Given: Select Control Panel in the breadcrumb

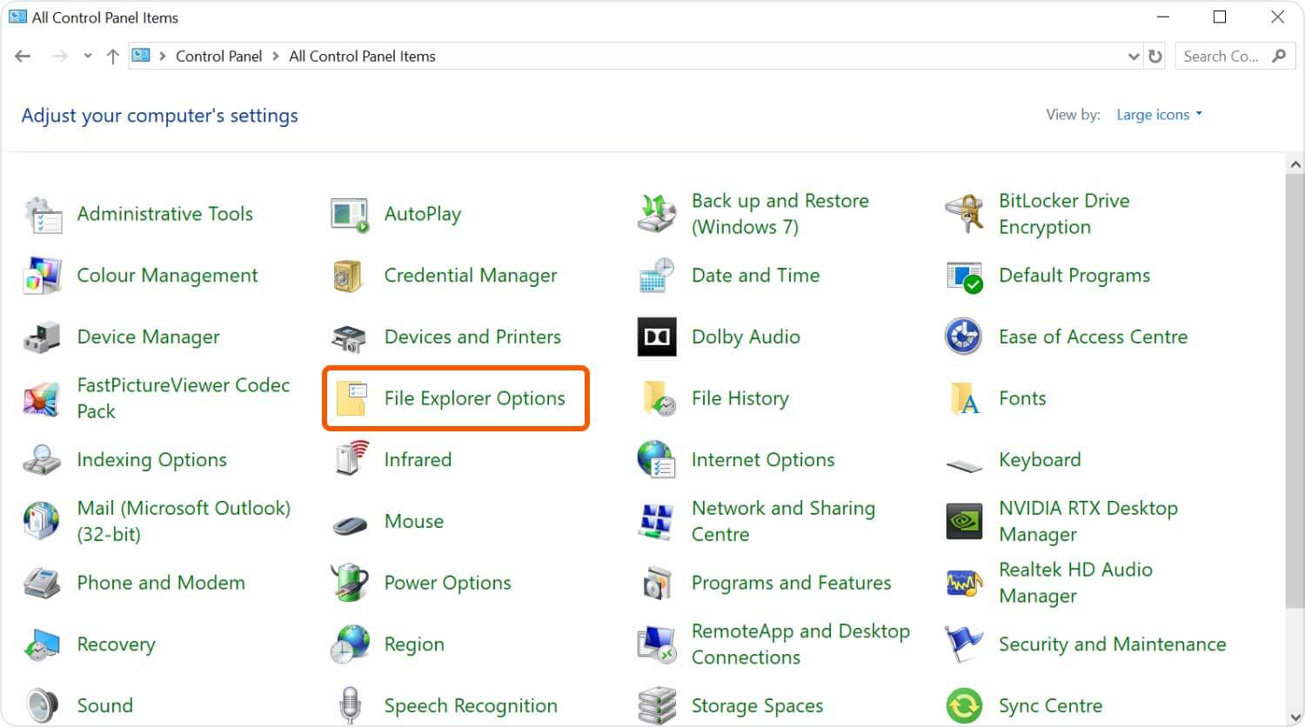Looking at the screenshot, I should (218, 57).
